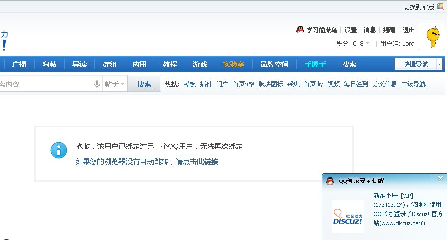This screenshot has height=240, width=447.
Task: Select hot search term 首页diy
Action: click(x=313, y=84)
